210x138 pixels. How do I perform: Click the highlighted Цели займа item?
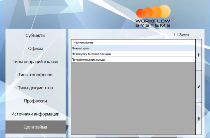[35, 127]
